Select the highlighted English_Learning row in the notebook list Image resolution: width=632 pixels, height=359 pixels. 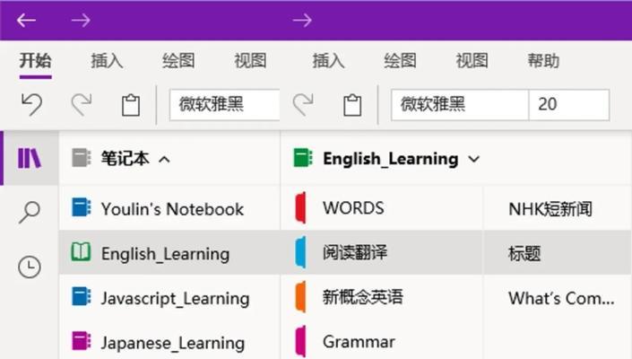[169, 253]
